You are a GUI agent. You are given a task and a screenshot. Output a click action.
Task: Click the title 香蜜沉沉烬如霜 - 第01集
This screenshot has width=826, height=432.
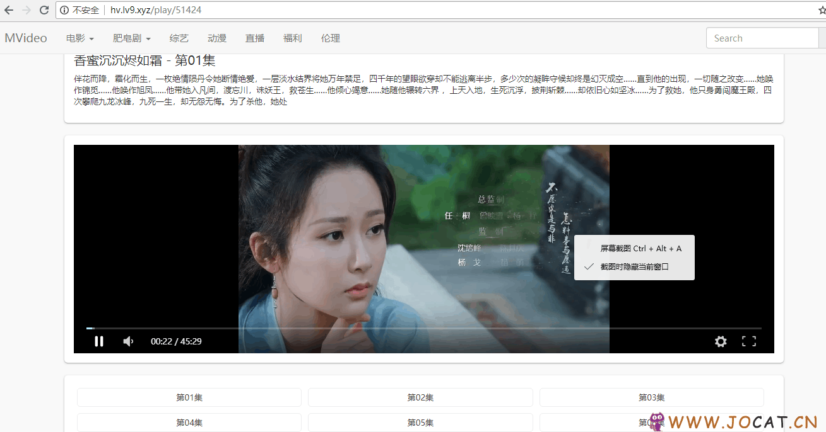pos(145,60)
